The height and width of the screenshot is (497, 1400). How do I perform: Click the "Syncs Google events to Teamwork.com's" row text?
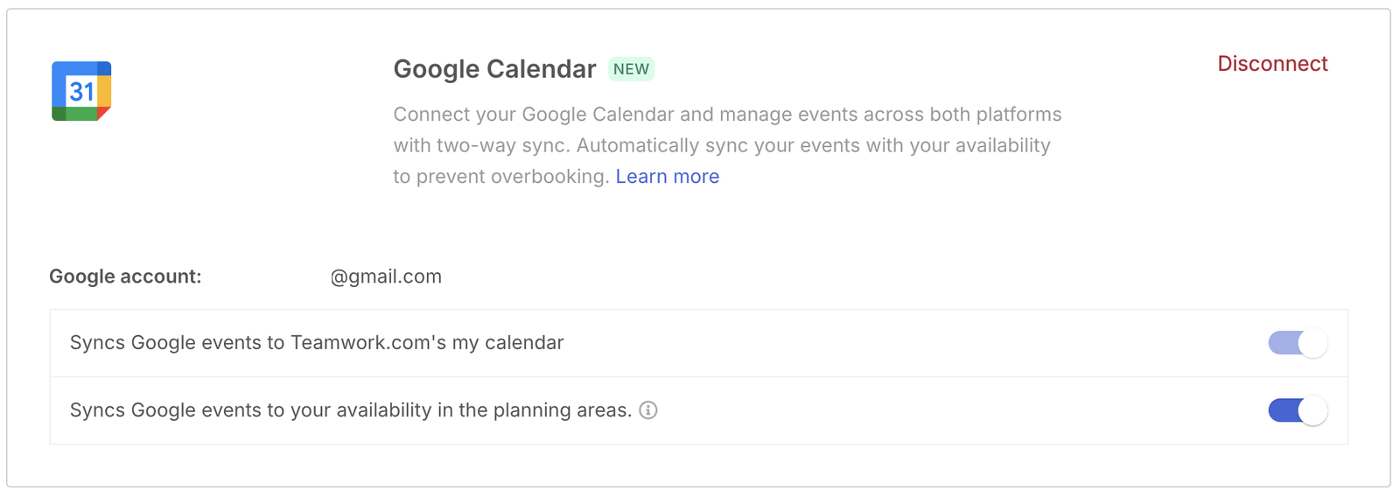pos(317,343)
